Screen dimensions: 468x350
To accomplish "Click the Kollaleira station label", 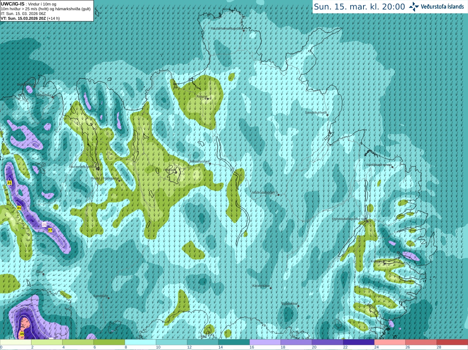I will [x=377, y=261].
